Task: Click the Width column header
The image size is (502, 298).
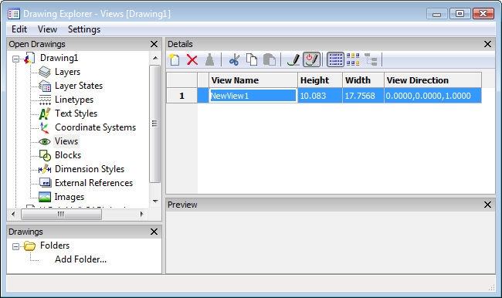Action: tap(364, 80)
